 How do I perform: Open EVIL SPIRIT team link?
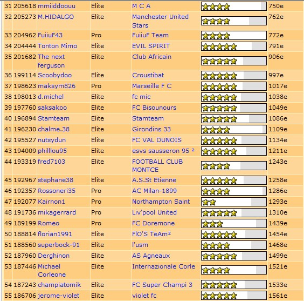[151, 46]
